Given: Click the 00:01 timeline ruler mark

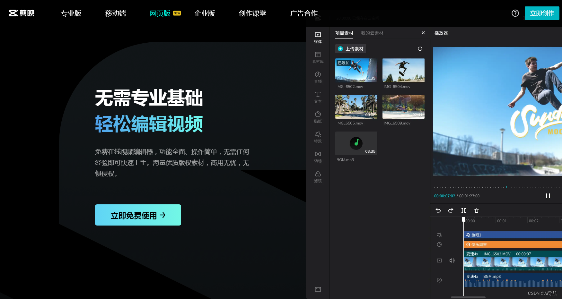Looking at the screenshot, I should tap(502, 221).
